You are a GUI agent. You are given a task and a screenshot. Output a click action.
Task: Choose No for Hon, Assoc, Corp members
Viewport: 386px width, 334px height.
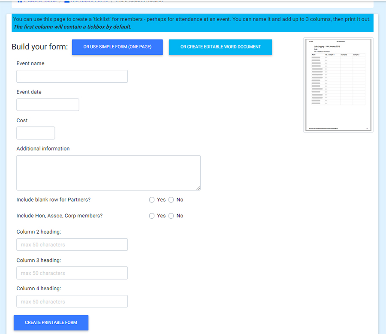point(171,216)
